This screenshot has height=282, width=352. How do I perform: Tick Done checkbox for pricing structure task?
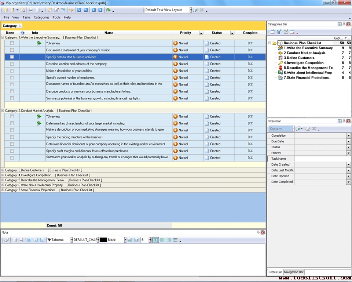[12, 137]
